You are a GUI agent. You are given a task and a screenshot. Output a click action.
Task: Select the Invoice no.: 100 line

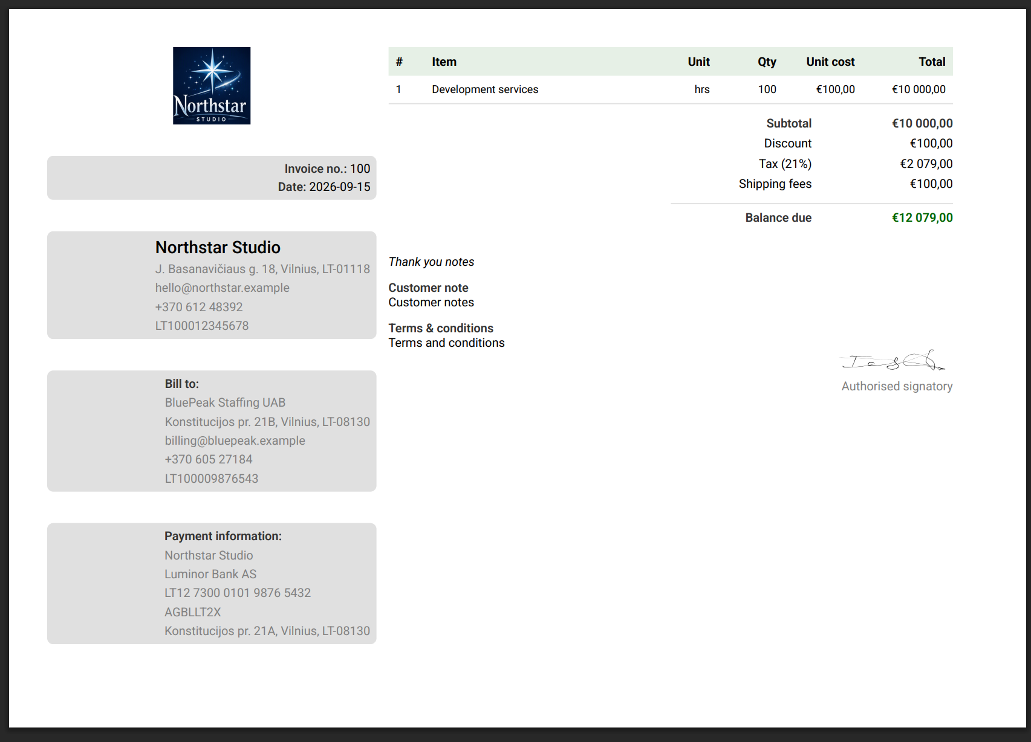pyautogui.click(x=327, y=169)
